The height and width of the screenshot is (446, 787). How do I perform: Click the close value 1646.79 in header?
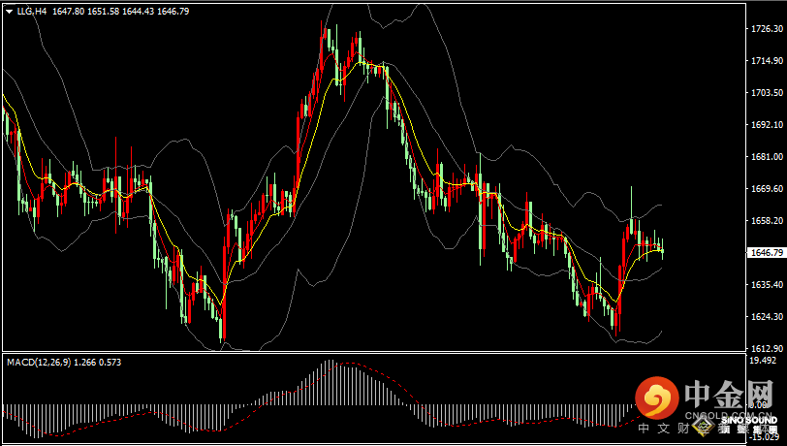click(x=173, y=11)
